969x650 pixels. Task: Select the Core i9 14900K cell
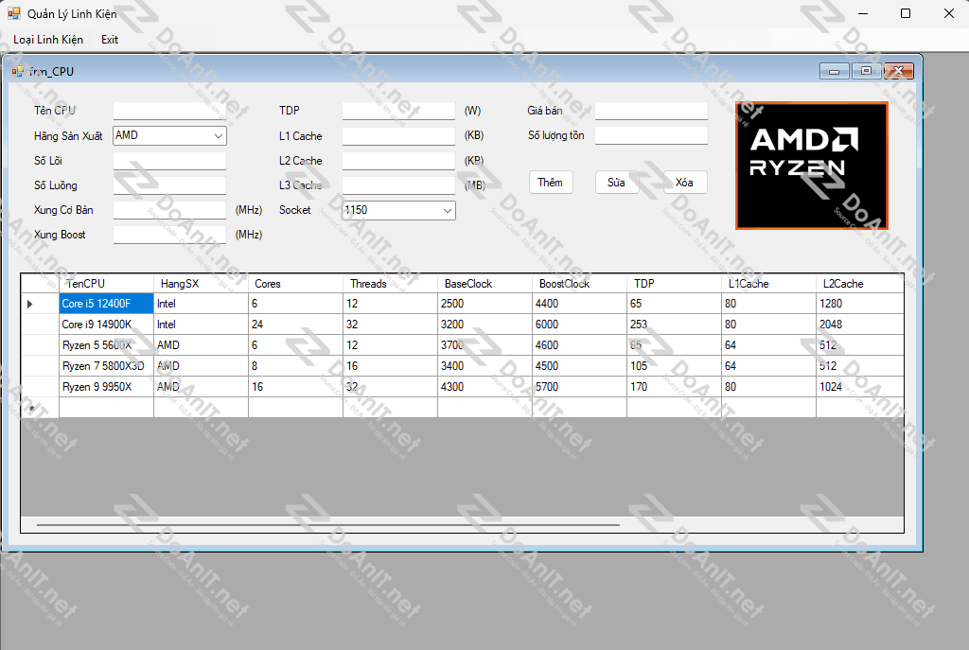point(106,325)
